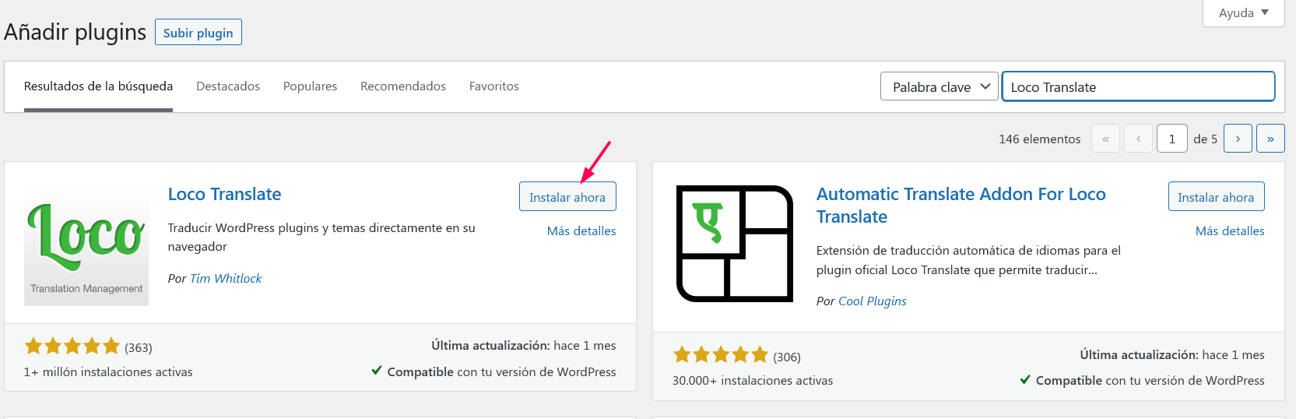Jump to the last results page arrow

(1270, 139)
